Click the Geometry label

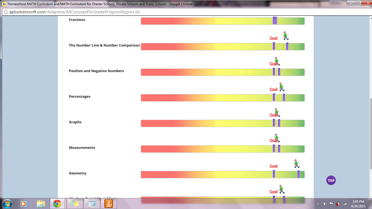point(78,173)
